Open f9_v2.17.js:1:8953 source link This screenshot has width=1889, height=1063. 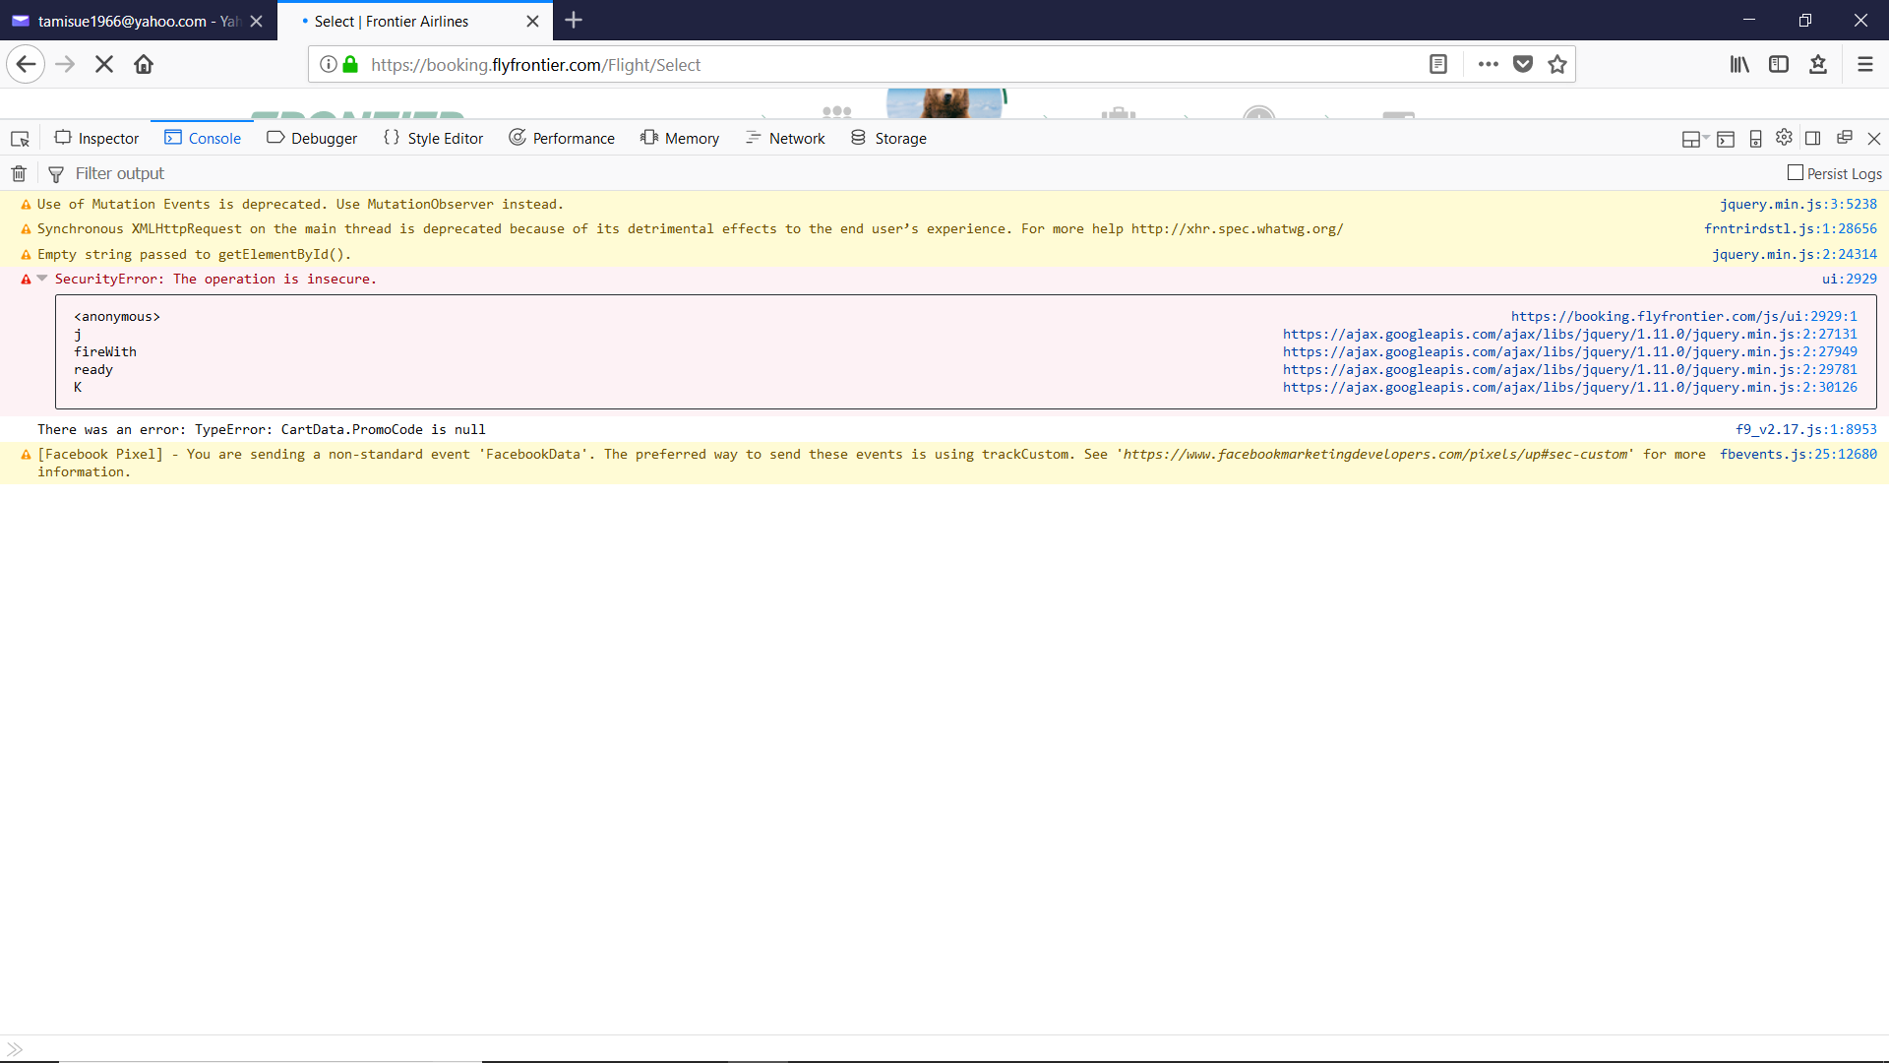coord(1805,430)
